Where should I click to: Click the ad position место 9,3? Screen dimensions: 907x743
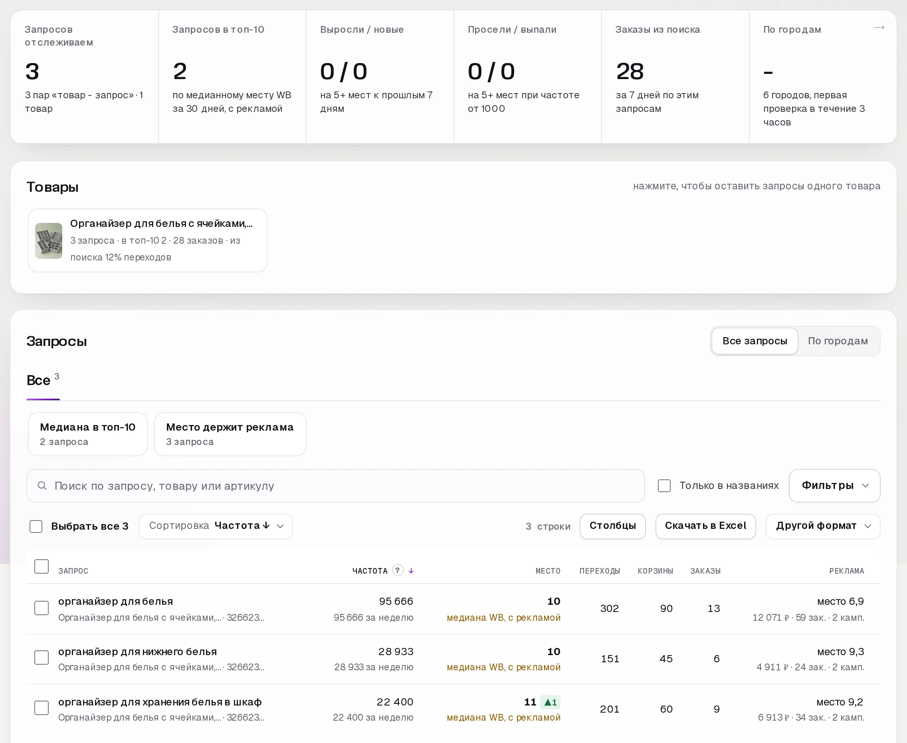point(840,652)
